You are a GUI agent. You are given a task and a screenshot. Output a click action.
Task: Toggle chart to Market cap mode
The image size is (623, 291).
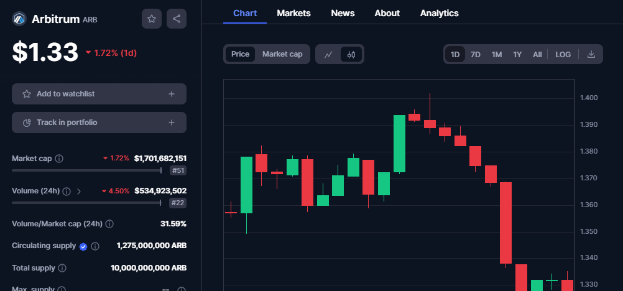coord(282,54)
